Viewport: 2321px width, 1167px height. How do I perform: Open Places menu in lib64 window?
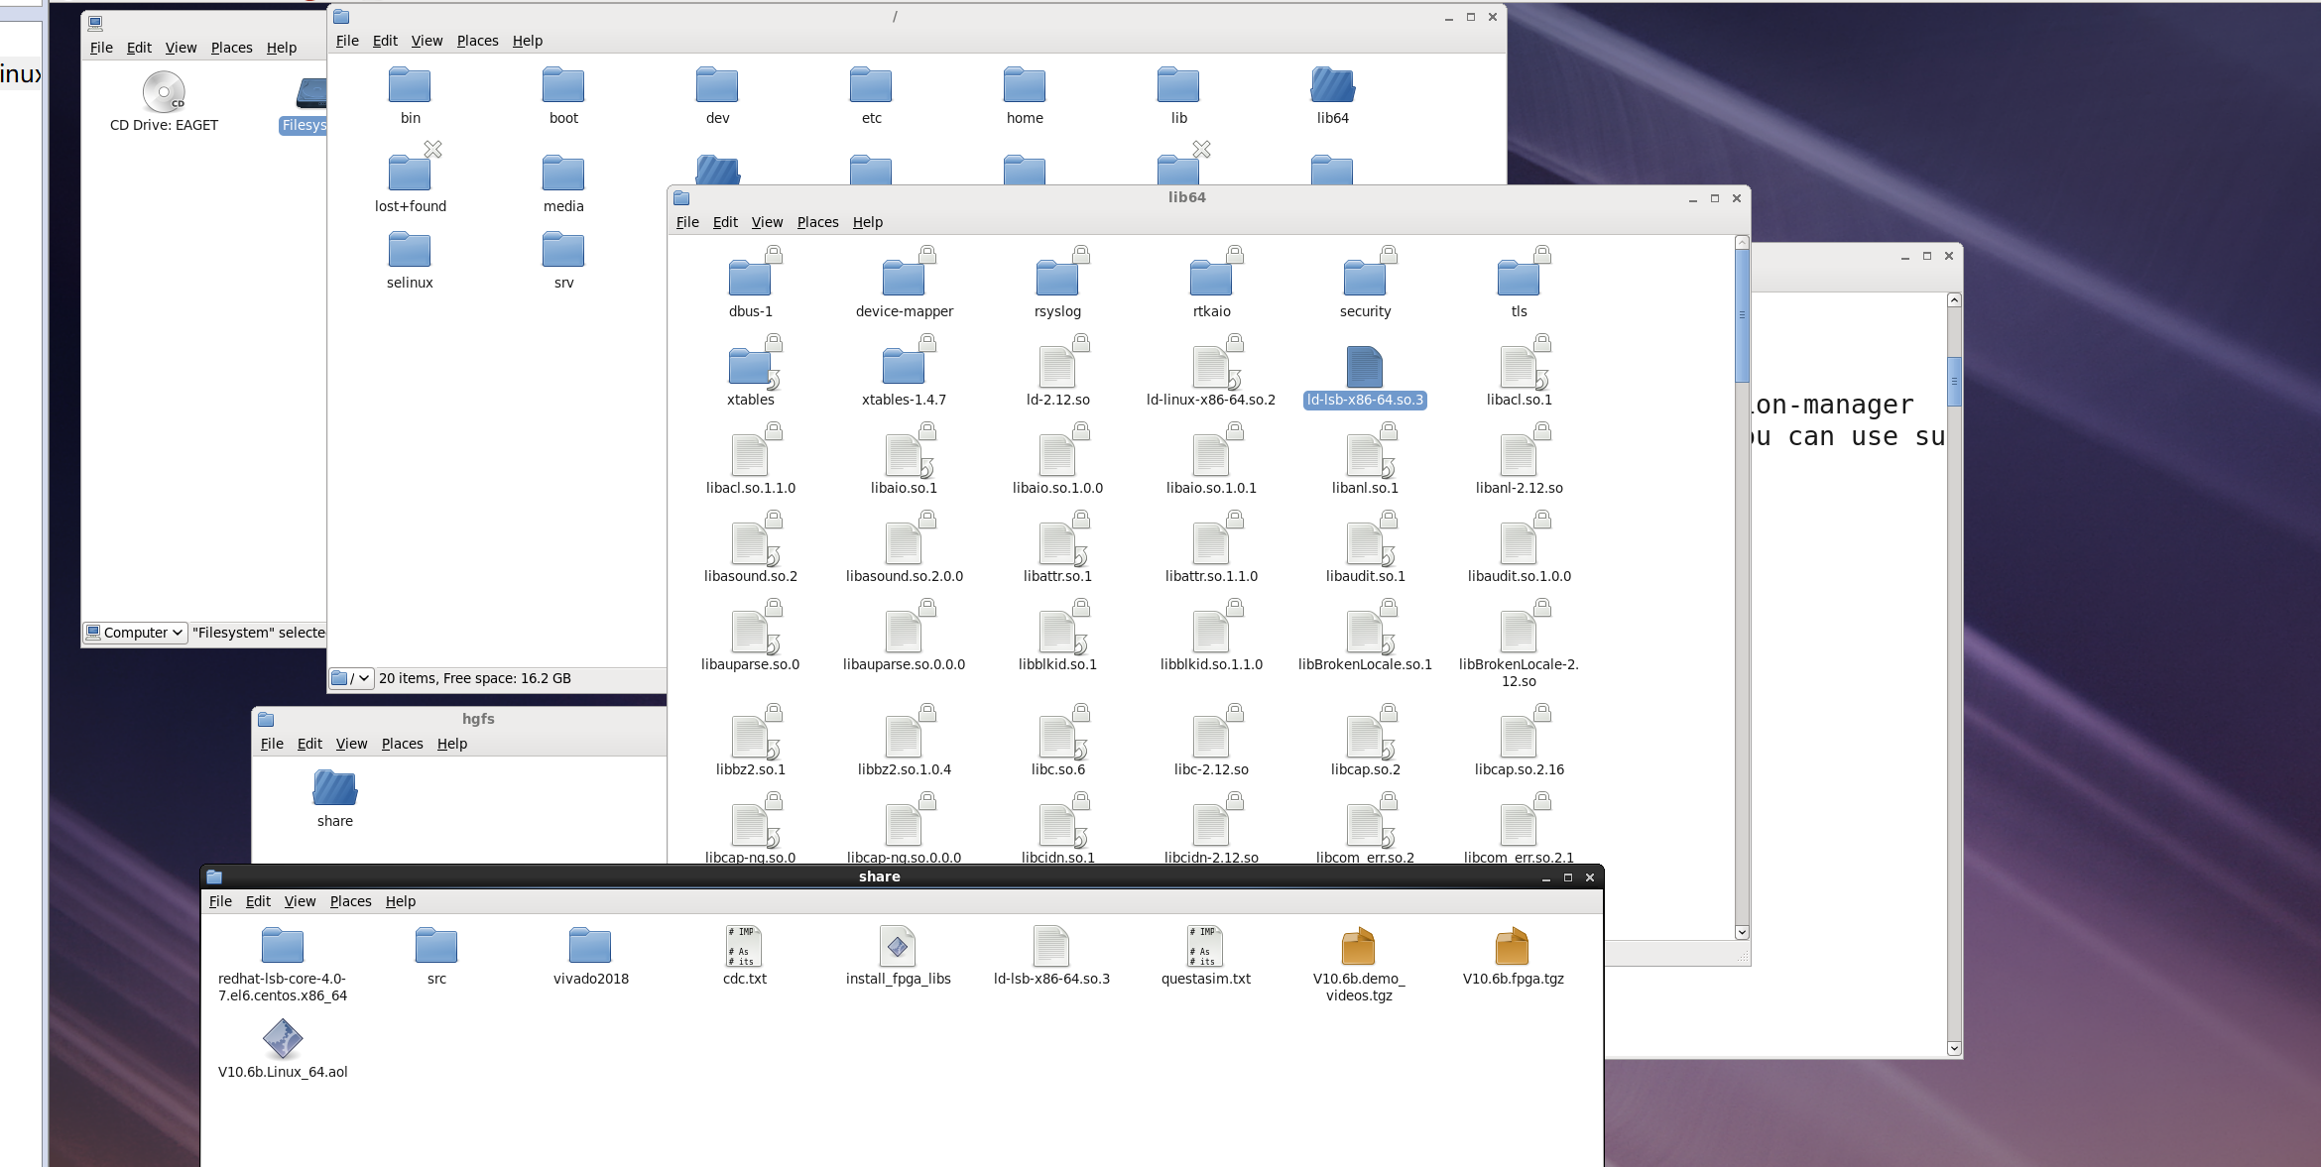tap(817, 222)
